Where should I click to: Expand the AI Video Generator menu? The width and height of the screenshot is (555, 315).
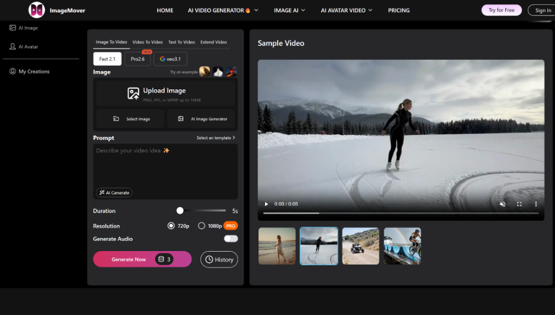[223, 10]
